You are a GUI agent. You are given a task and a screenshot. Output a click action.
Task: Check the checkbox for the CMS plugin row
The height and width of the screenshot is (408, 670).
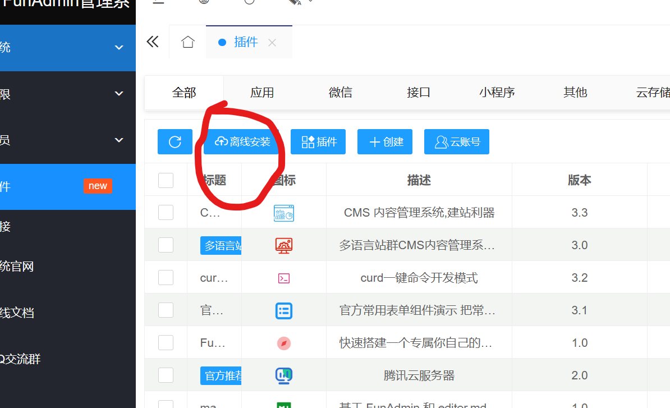click(166, 212)
